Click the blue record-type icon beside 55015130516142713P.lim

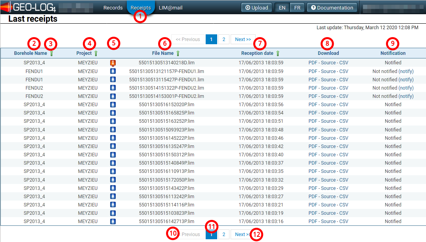click(113, 221)
